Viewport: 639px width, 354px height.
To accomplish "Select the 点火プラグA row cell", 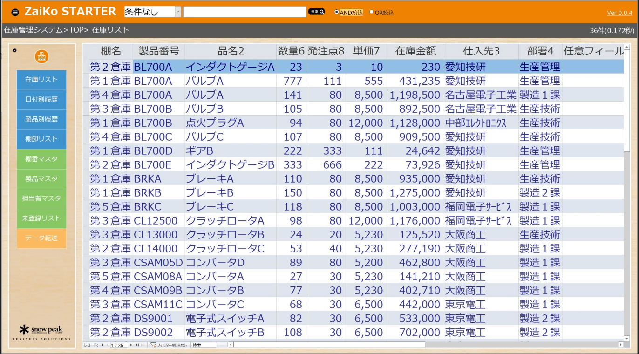I will pos(231,123).
